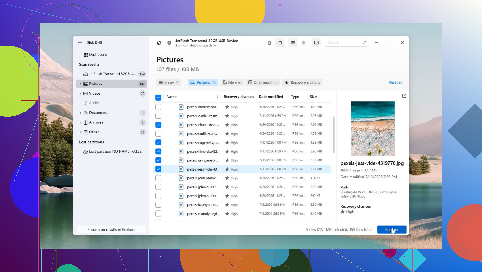
Task: Uncheck the box for pexels-eugenelisyu
Action: pos(158,143)
